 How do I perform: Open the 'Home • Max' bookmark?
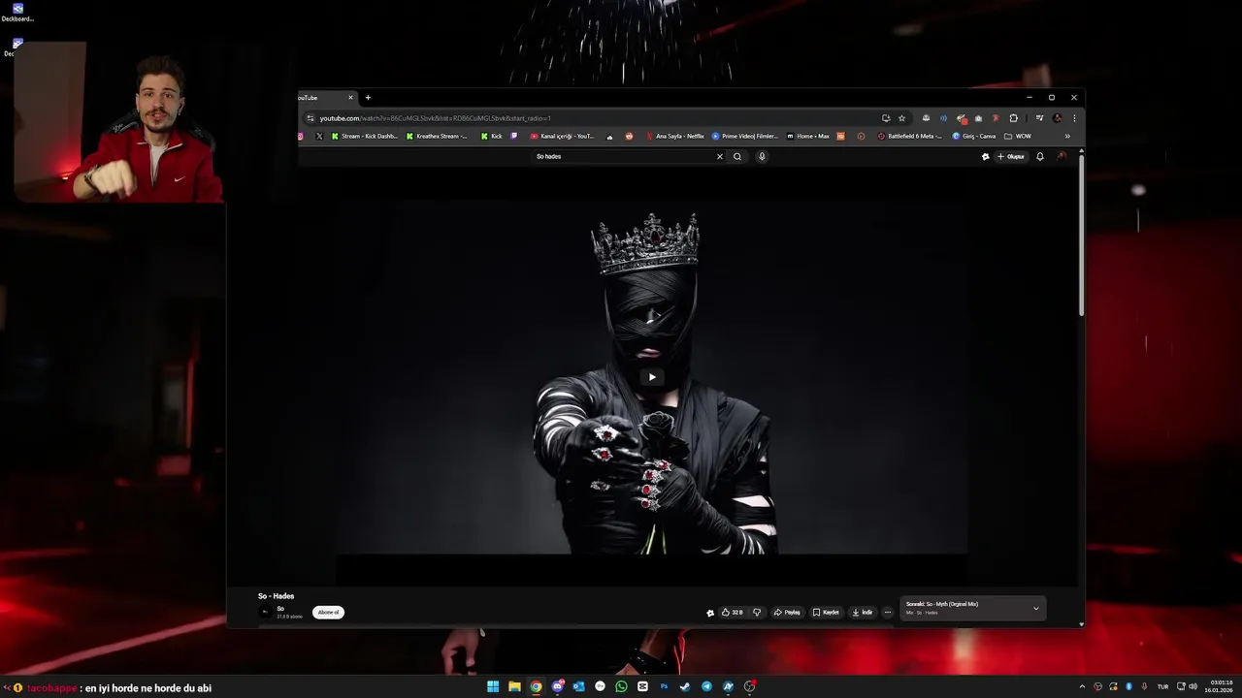pyautogui.click(x=808, y=137)
